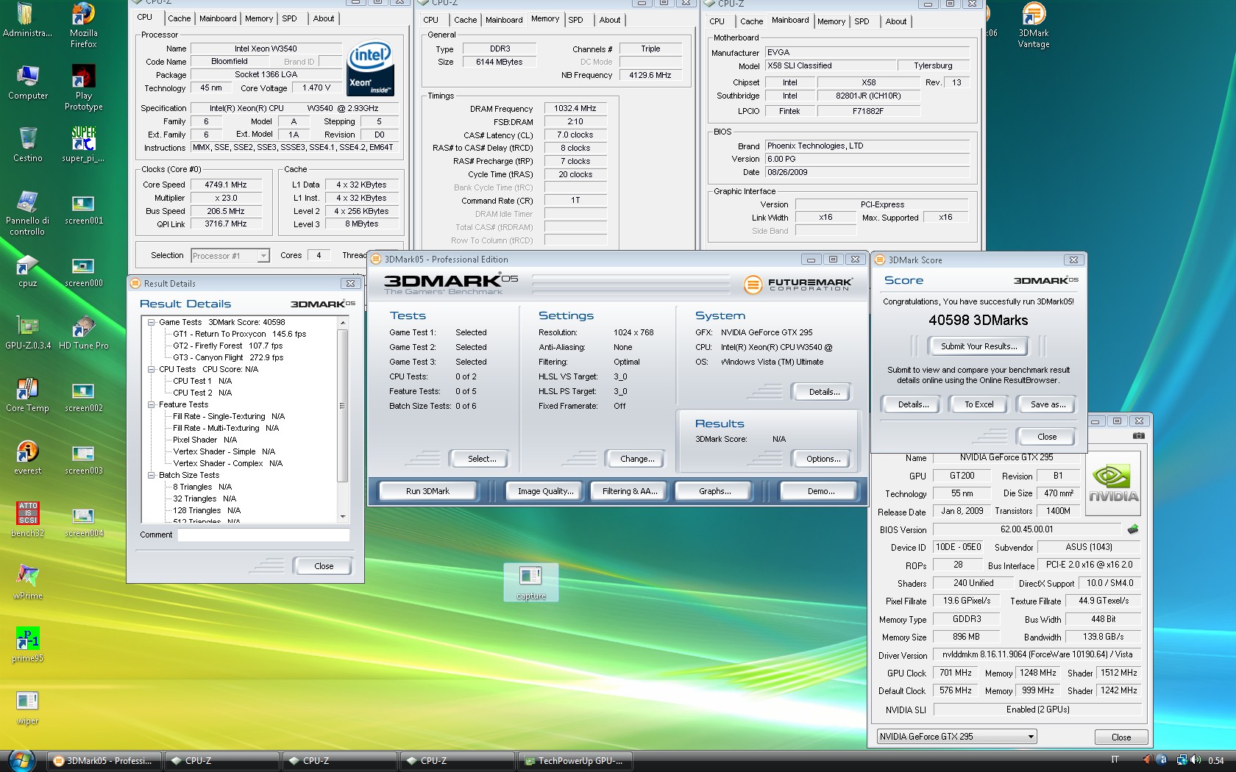Open the Computer desktop icon
Screen dimensions: 1236x772
(28, 82)
